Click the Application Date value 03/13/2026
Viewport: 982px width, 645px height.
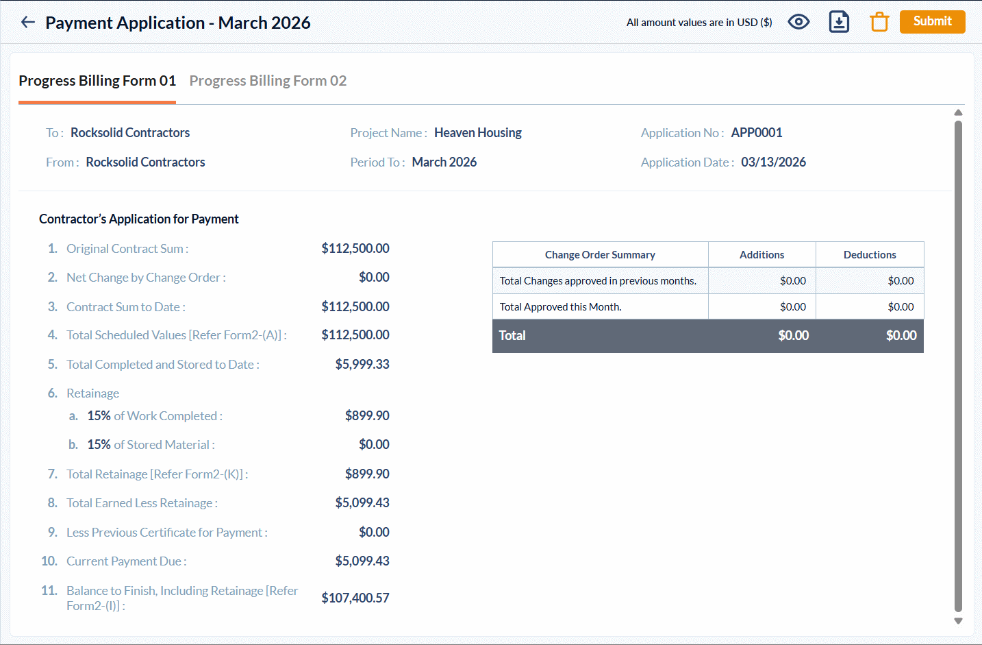(x=773, y=162)
